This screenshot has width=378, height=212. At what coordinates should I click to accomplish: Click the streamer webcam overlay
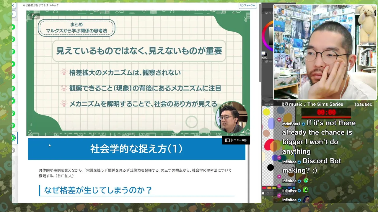point(325,52)
